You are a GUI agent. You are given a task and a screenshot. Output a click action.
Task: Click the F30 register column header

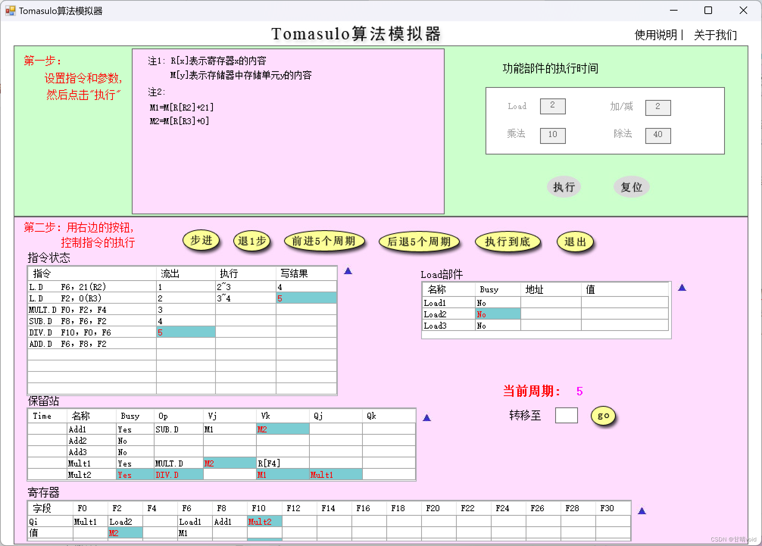[613, 508]
